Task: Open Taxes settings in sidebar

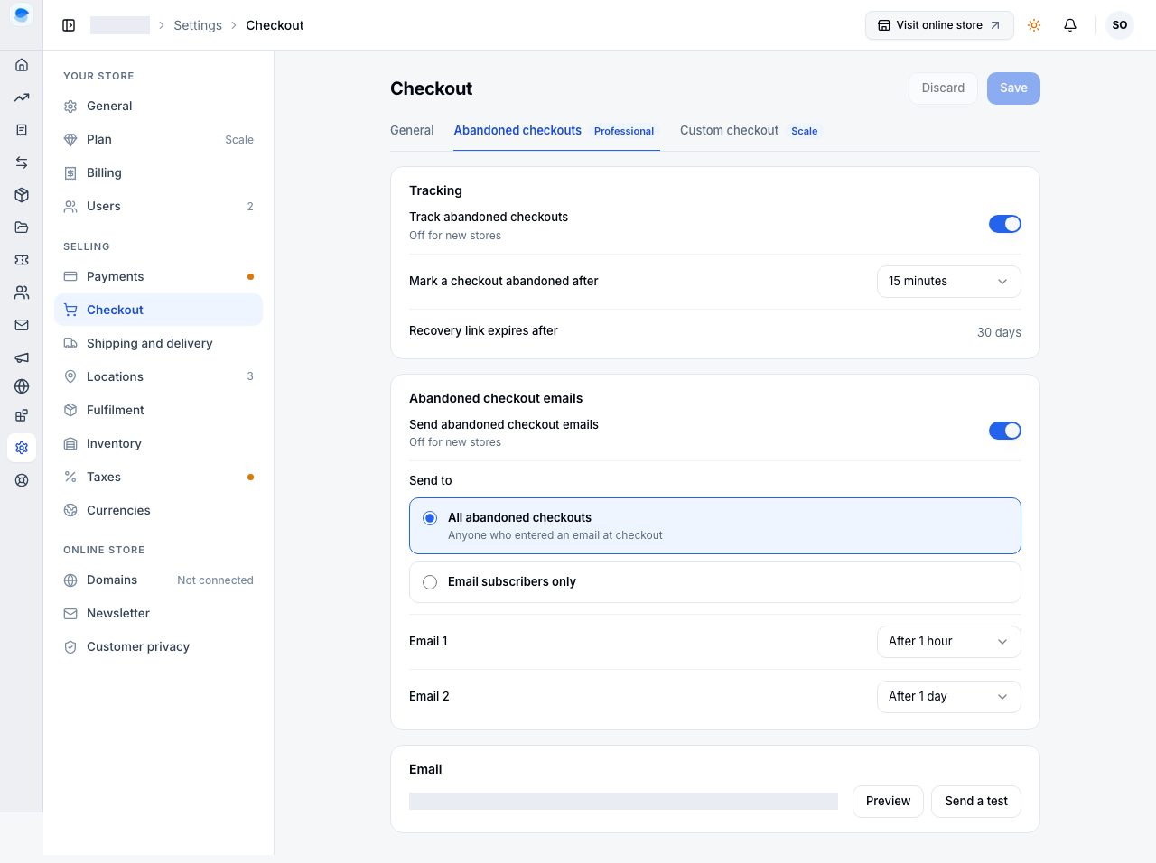Action: 159,477
